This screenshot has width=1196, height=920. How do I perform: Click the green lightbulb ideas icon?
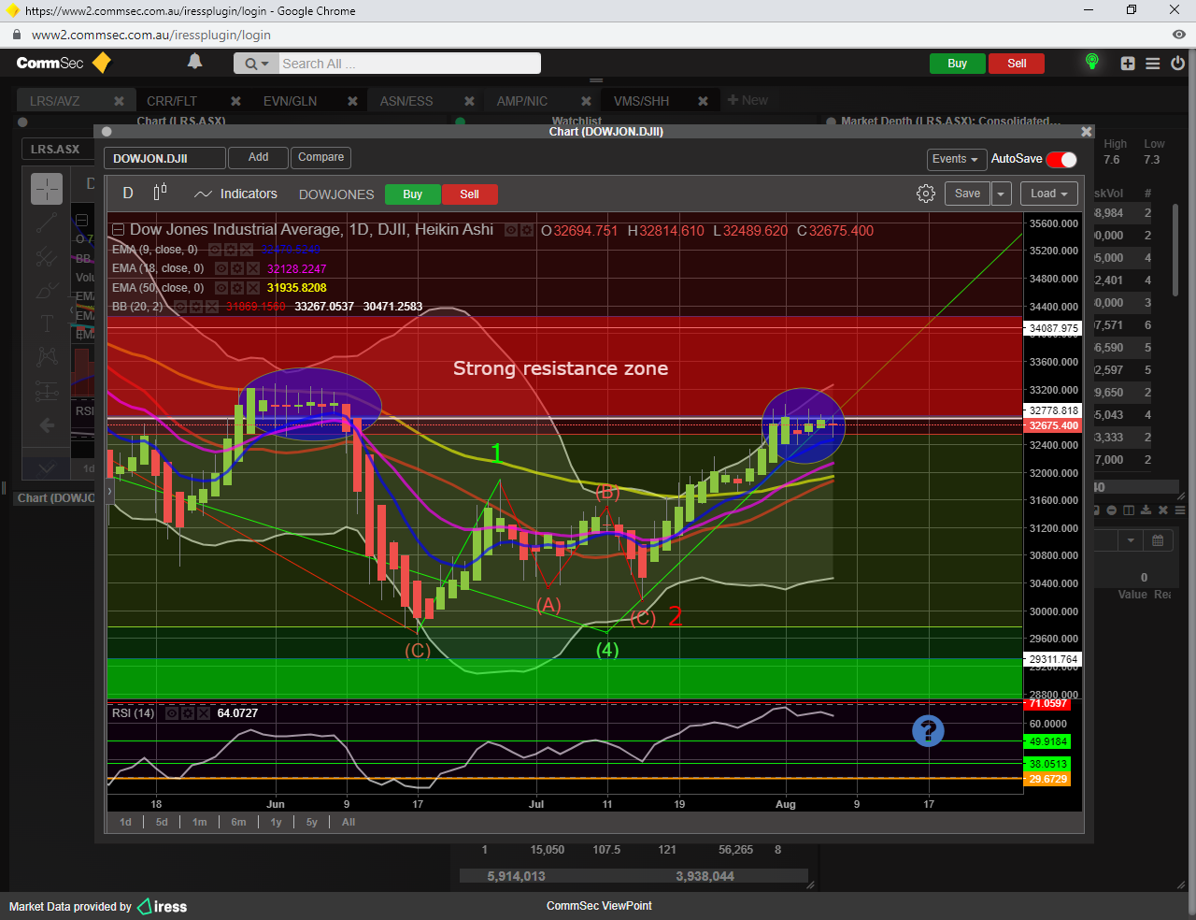coord(1091,62)
